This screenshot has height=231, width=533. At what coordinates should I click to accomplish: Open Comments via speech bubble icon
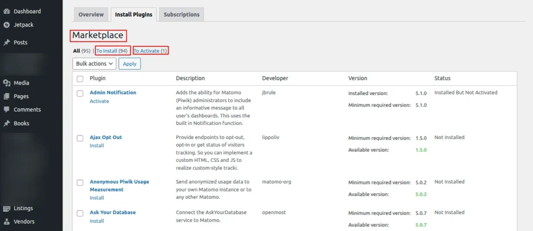(6, 110)
